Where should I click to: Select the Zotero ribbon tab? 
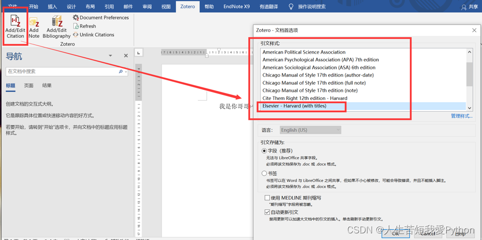(188, 7)
